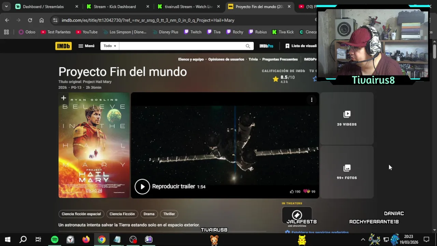Open the Twitch bookmark
Screen dimensions: 437x246
(x=193, y=32)
